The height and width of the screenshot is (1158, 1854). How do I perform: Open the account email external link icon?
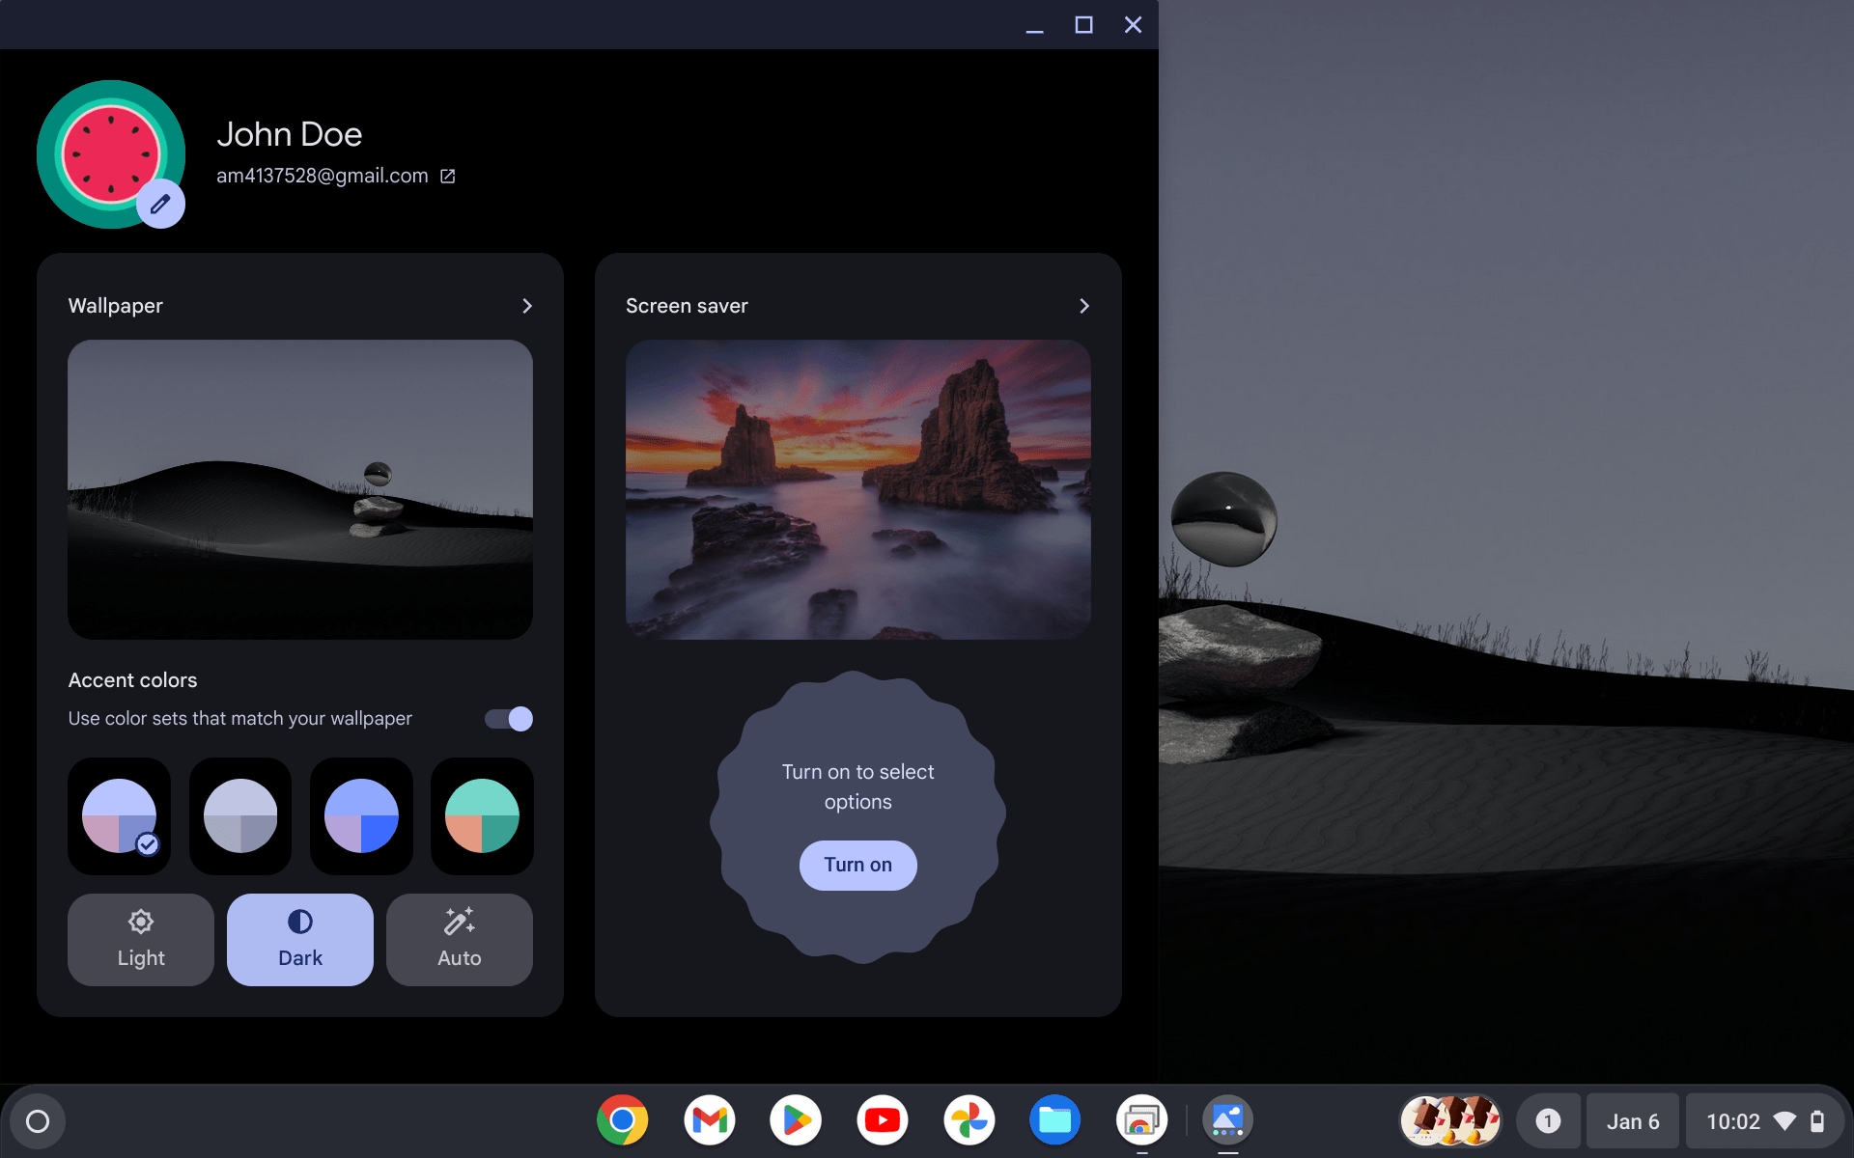click(x=448, y=176)
